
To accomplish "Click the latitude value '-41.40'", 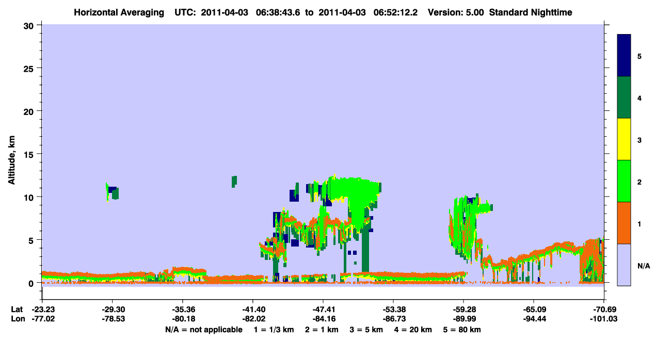I will click(253, 309).
